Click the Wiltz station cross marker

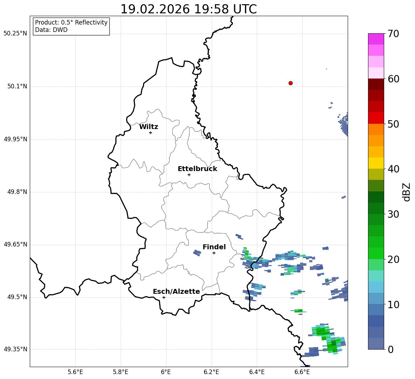[x=151, y=133]
